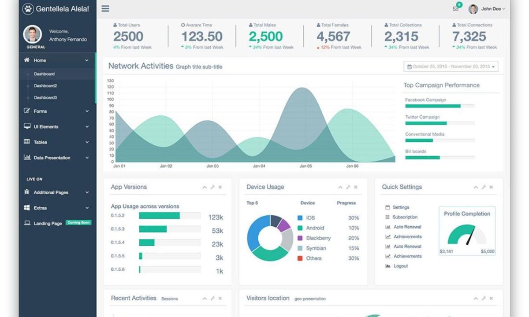Collapse the Quick Settings panel

tap(476, 187)
